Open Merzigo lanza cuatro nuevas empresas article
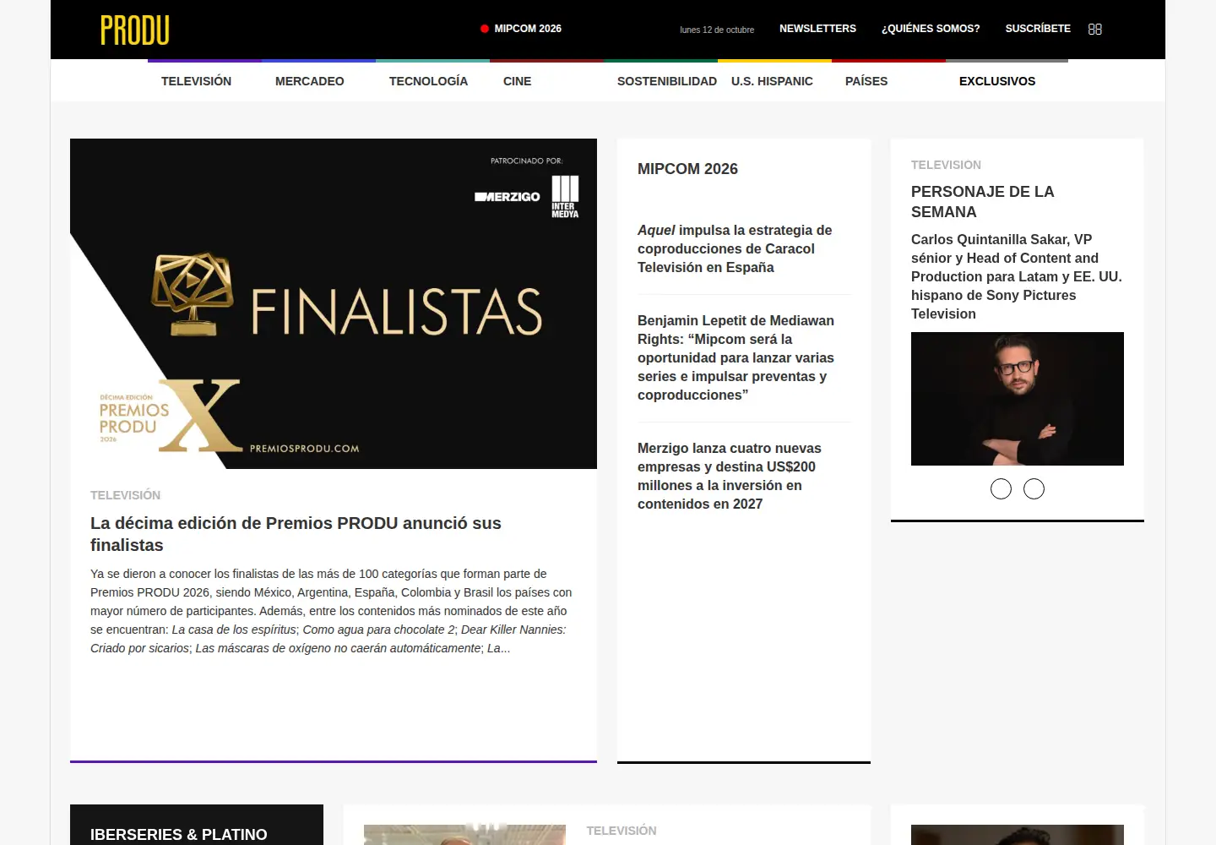 click(x=730, y=476)
